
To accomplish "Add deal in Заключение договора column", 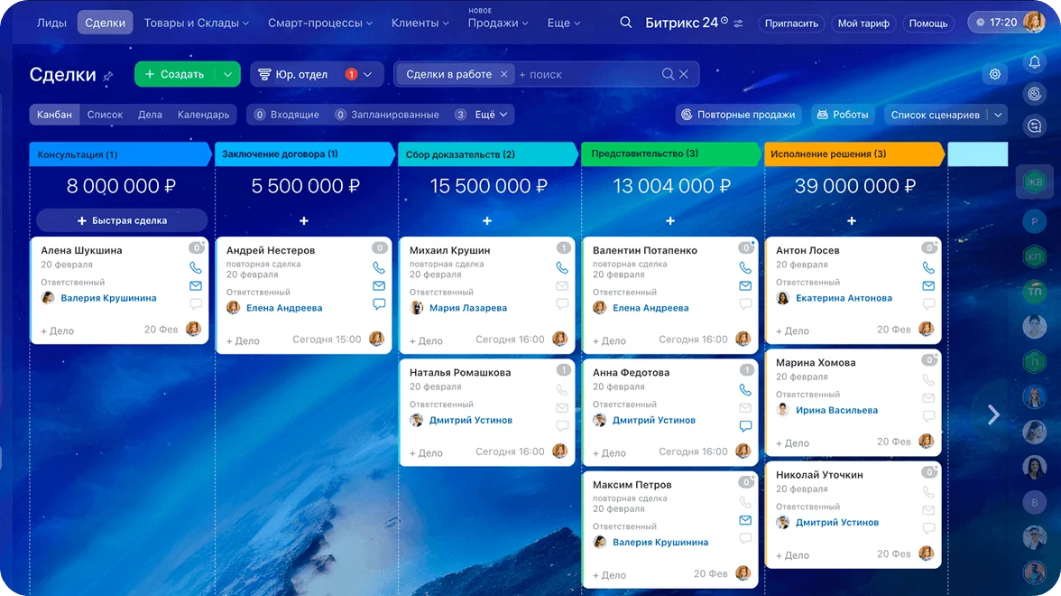I will pyautogui.click(x=304, y=220).
